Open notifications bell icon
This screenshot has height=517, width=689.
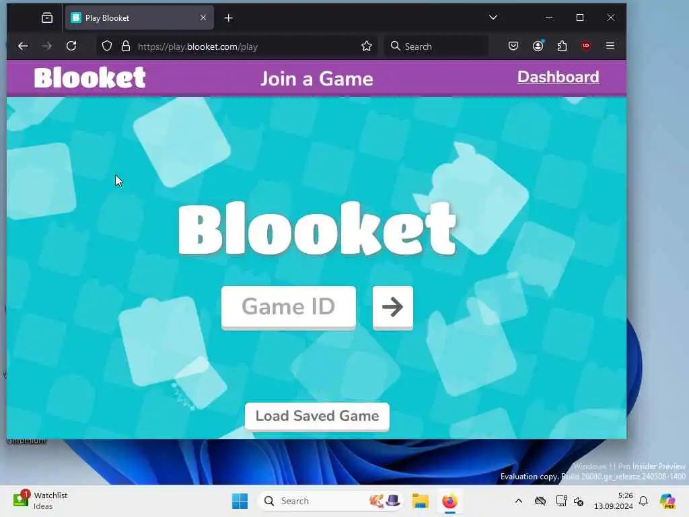pos(643,501)
